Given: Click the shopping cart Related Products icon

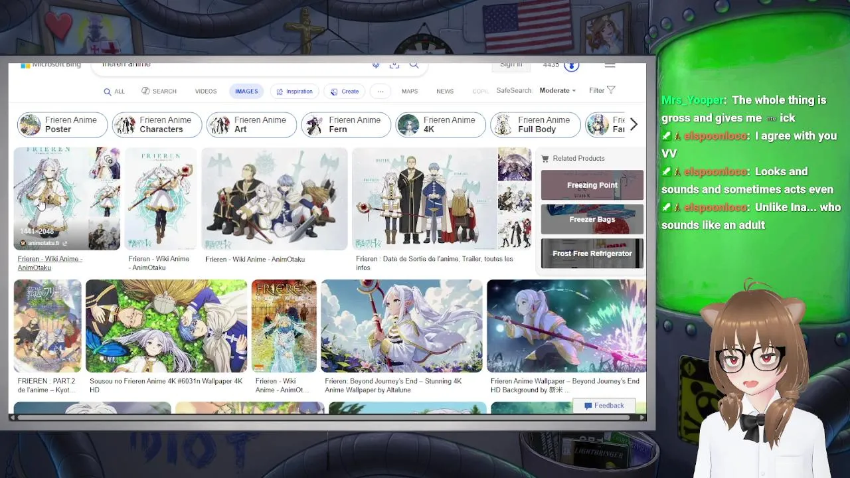Looking at the screenshot, I should (x=545, y=159).
